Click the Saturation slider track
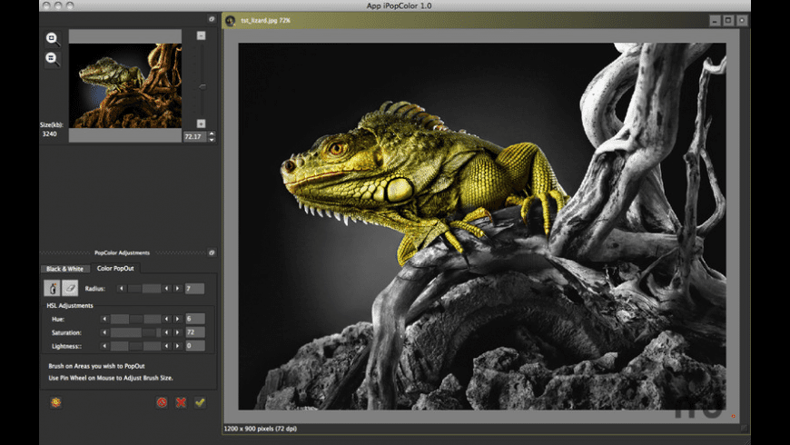The height and width of the screenshot is (445, 790). click(x=135, y=332)
